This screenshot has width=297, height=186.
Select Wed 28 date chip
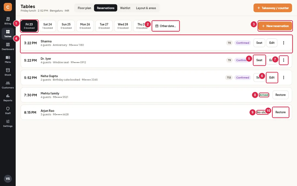pos(123,26)
